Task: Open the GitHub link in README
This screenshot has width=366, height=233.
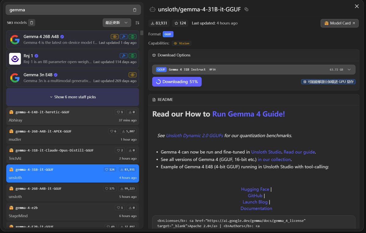Action: pos(255,196)
